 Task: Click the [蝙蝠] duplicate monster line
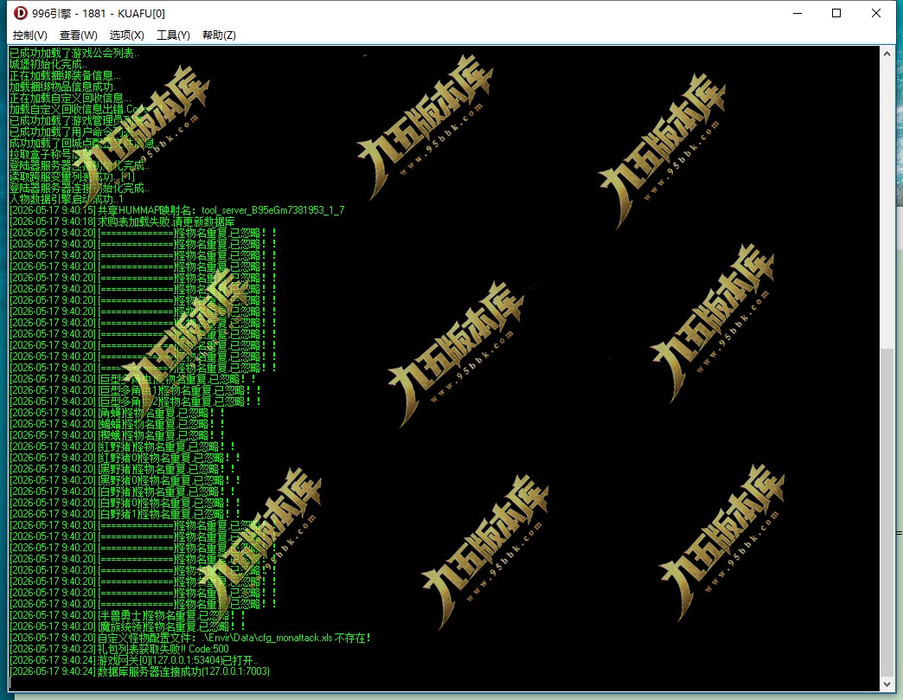pyautogui.click(x=117, y=424)
